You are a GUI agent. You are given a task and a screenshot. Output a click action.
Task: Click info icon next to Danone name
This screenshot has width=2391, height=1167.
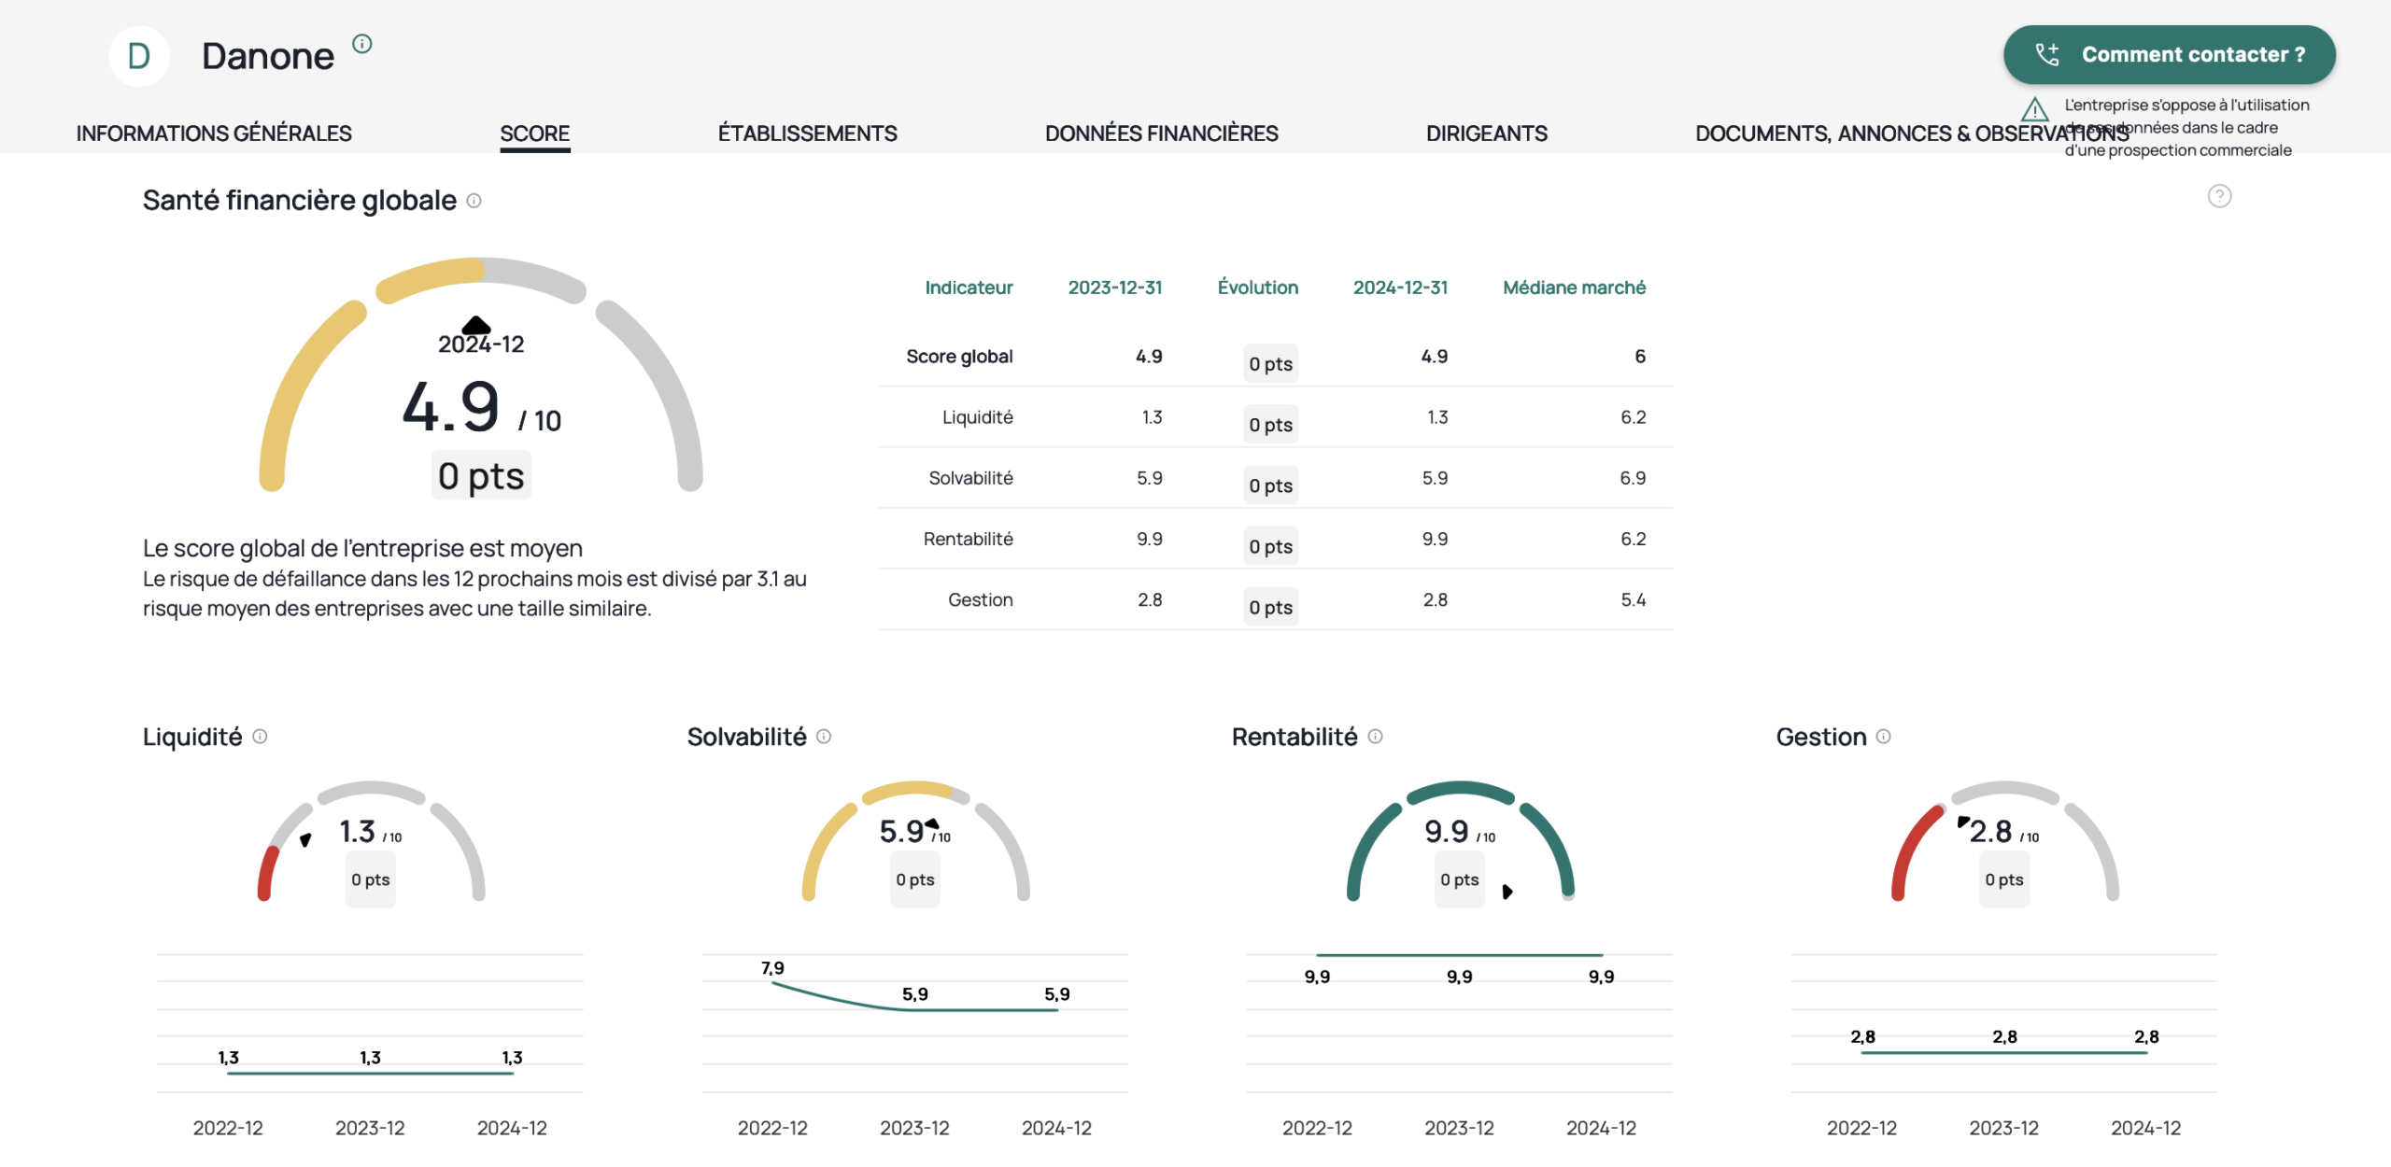point(362,44)
